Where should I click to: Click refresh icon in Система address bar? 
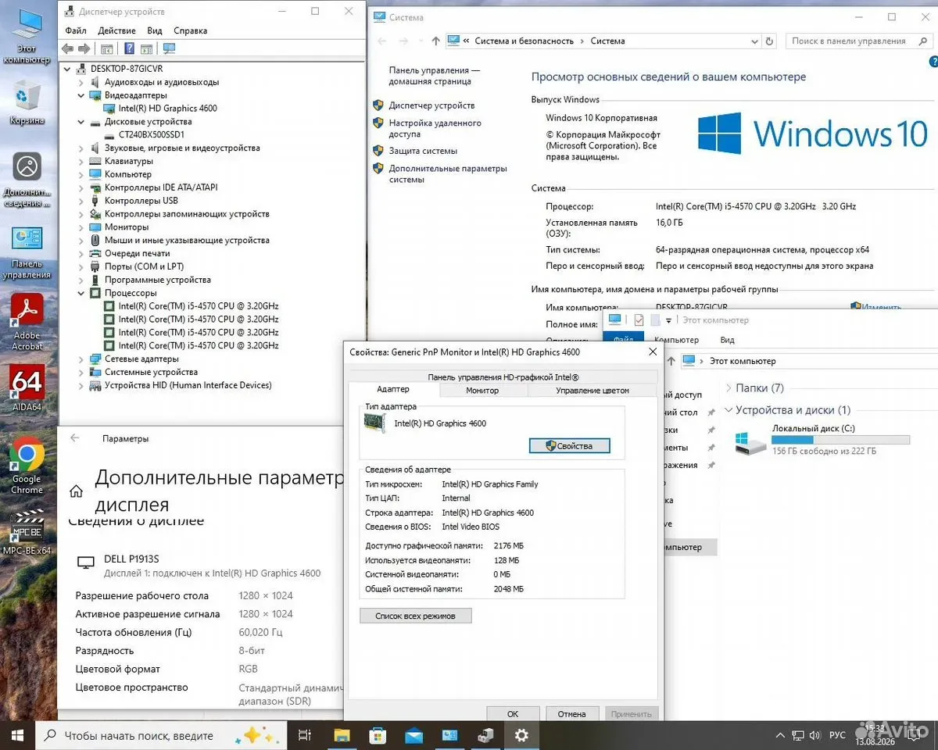point(769,41)
